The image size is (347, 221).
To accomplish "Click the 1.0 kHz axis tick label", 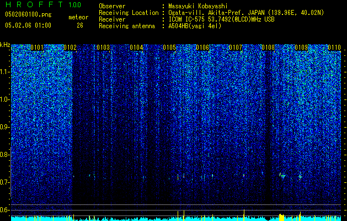I will (4, 99).
